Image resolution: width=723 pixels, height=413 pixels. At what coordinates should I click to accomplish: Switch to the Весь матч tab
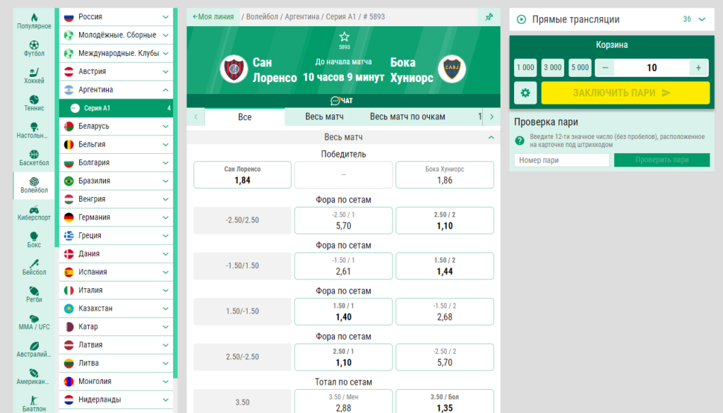pos(324,116)
